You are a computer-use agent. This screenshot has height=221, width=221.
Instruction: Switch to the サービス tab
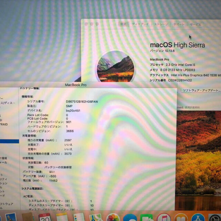195,24
